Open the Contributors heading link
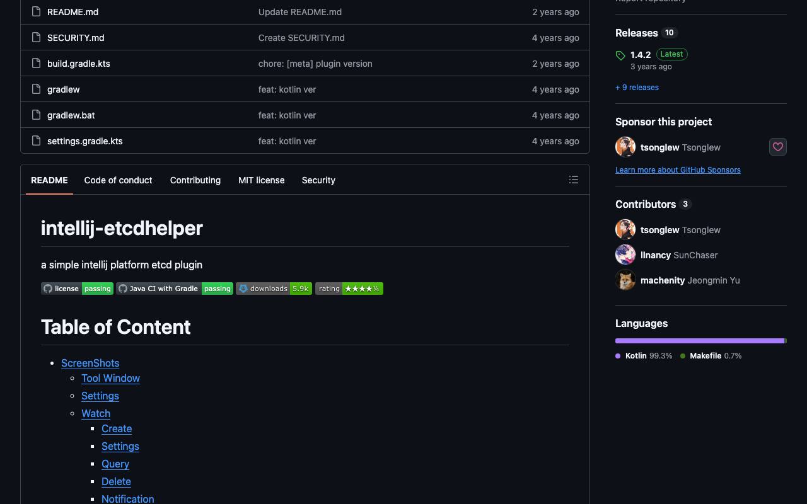Screen dimensions: 807x504 click(x=646, y=204)
